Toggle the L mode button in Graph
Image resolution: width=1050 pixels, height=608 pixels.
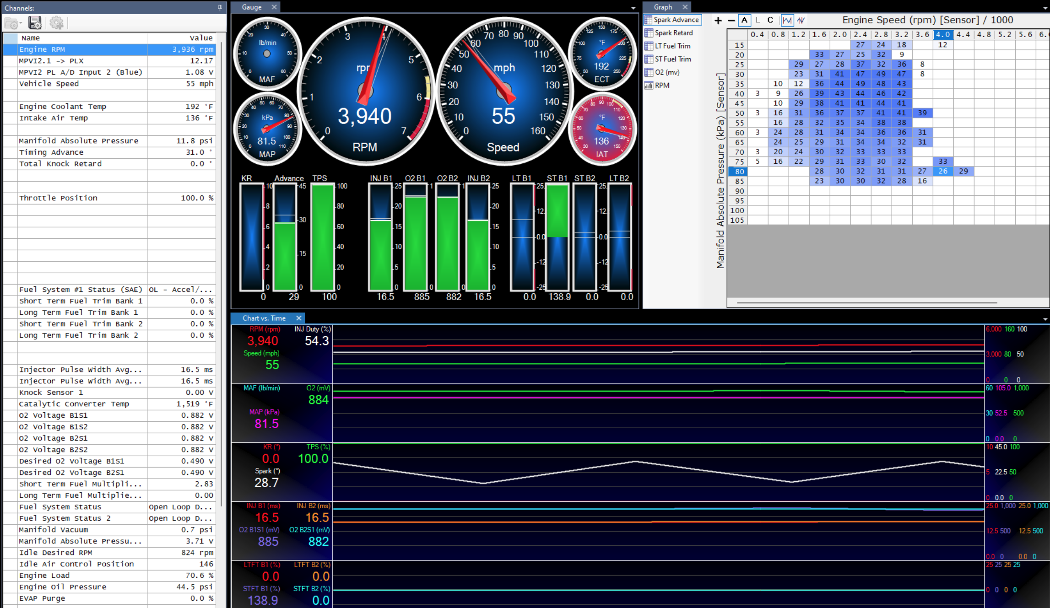coord(758,20)
